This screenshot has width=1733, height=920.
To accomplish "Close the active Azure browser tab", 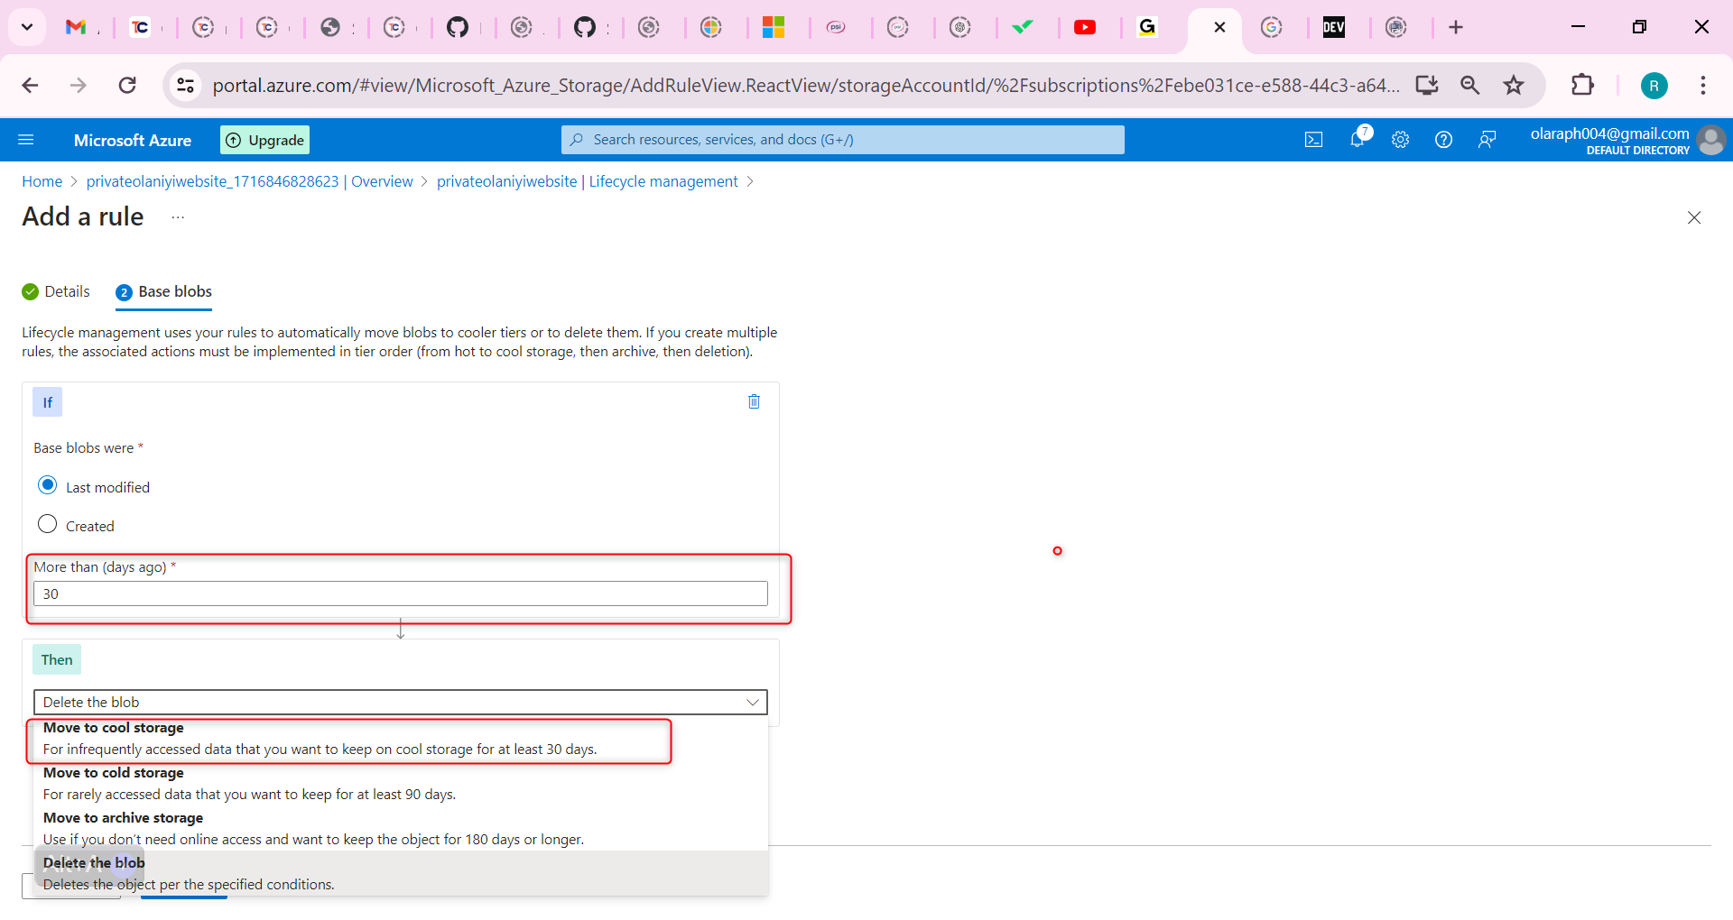I will click(1219, 27).
